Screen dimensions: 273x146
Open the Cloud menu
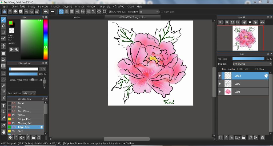(130, 6)
